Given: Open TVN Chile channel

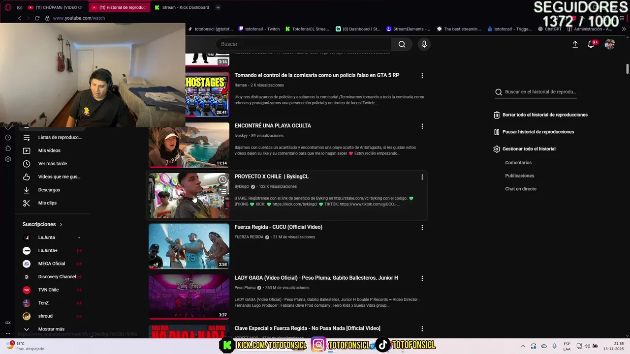Looking at the screenshot, I should pos(53,290).
